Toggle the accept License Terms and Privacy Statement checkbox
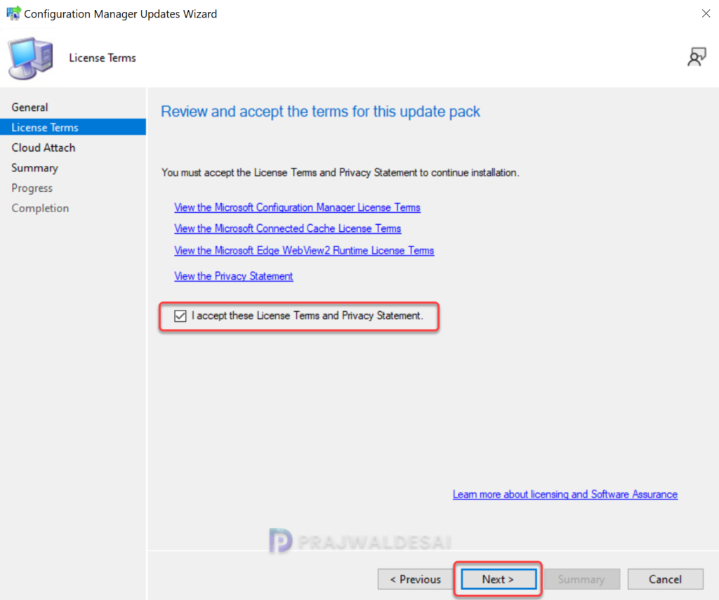This screenshot has width=719, height=600. coord(180,316)
